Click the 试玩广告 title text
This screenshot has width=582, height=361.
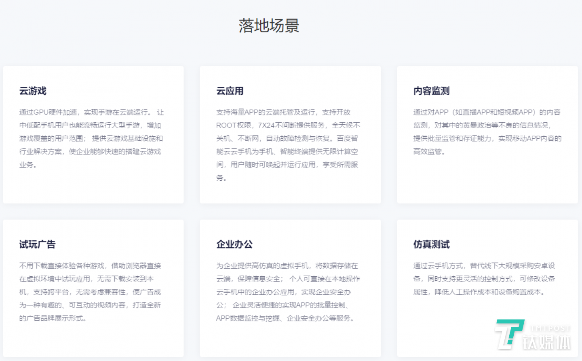click(x=37, y=244)
